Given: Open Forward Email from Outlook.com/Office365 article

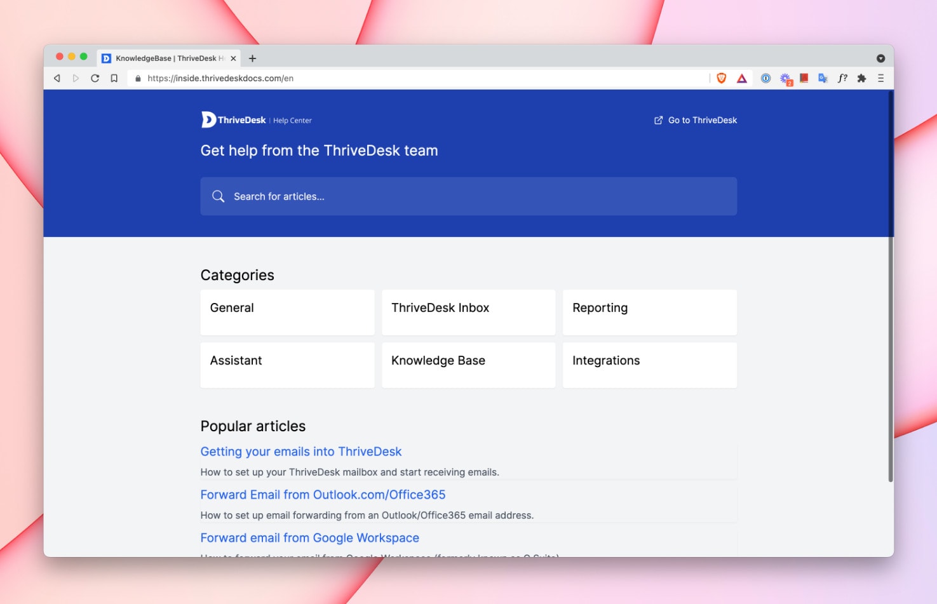Looking at the screenshot, I should pos(323,495).
